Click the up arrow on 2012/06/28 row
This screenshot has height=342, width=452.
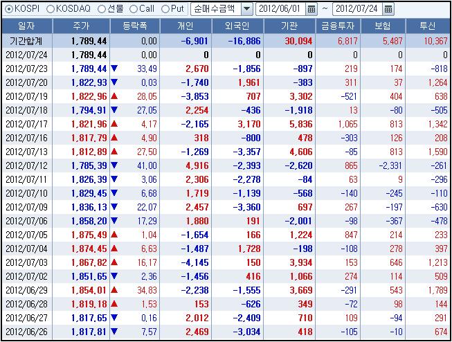click(114, 304)
